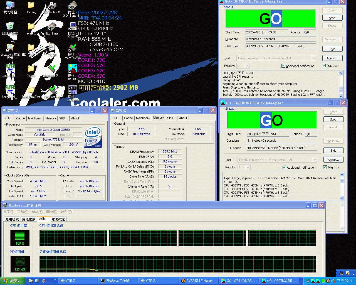Click the Duration field reading 3 minutes 40 seconds
Image resolution: width=356 pixels, height=285 pixels.
click(x=282, y=141)
